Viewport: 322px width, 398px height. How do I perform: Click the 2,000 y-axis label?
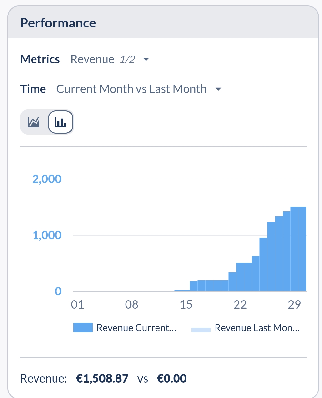(x=47, y=179)
